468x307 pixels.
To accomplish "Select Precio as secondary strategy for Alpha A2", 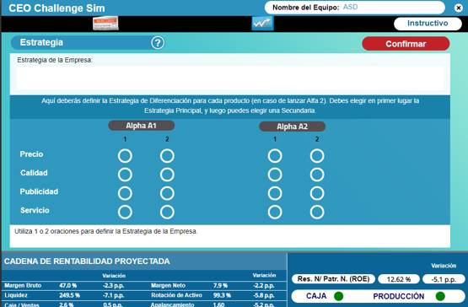I will (317, 156).
